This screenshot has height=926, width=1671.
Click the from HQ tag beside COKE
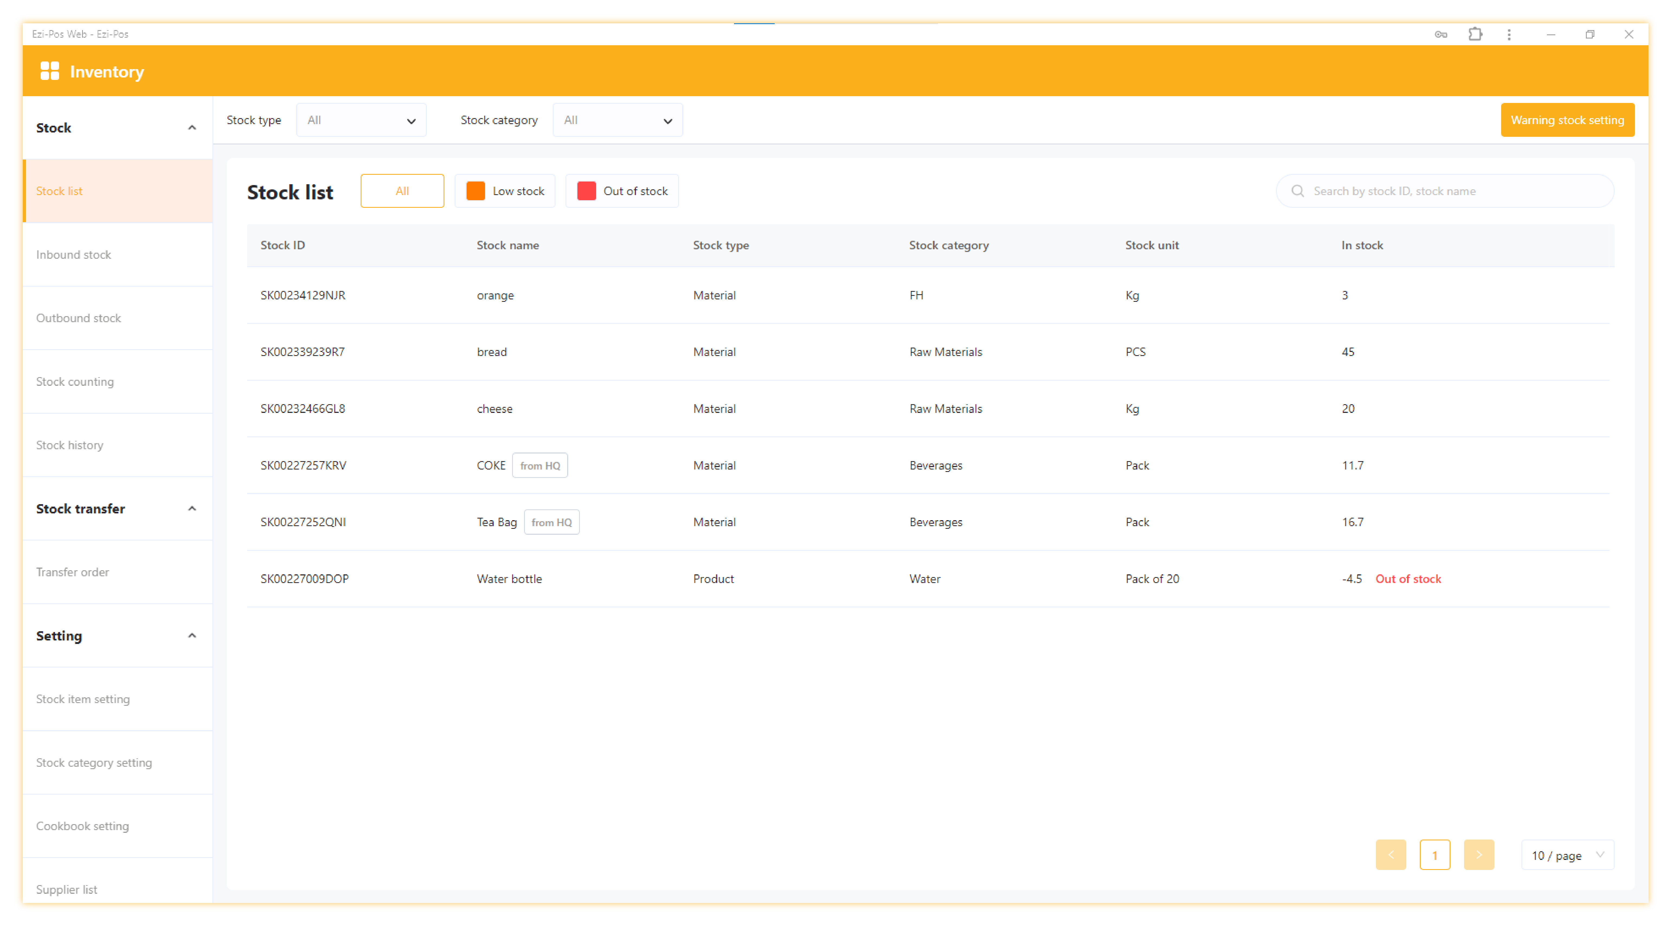pos(540,466)
